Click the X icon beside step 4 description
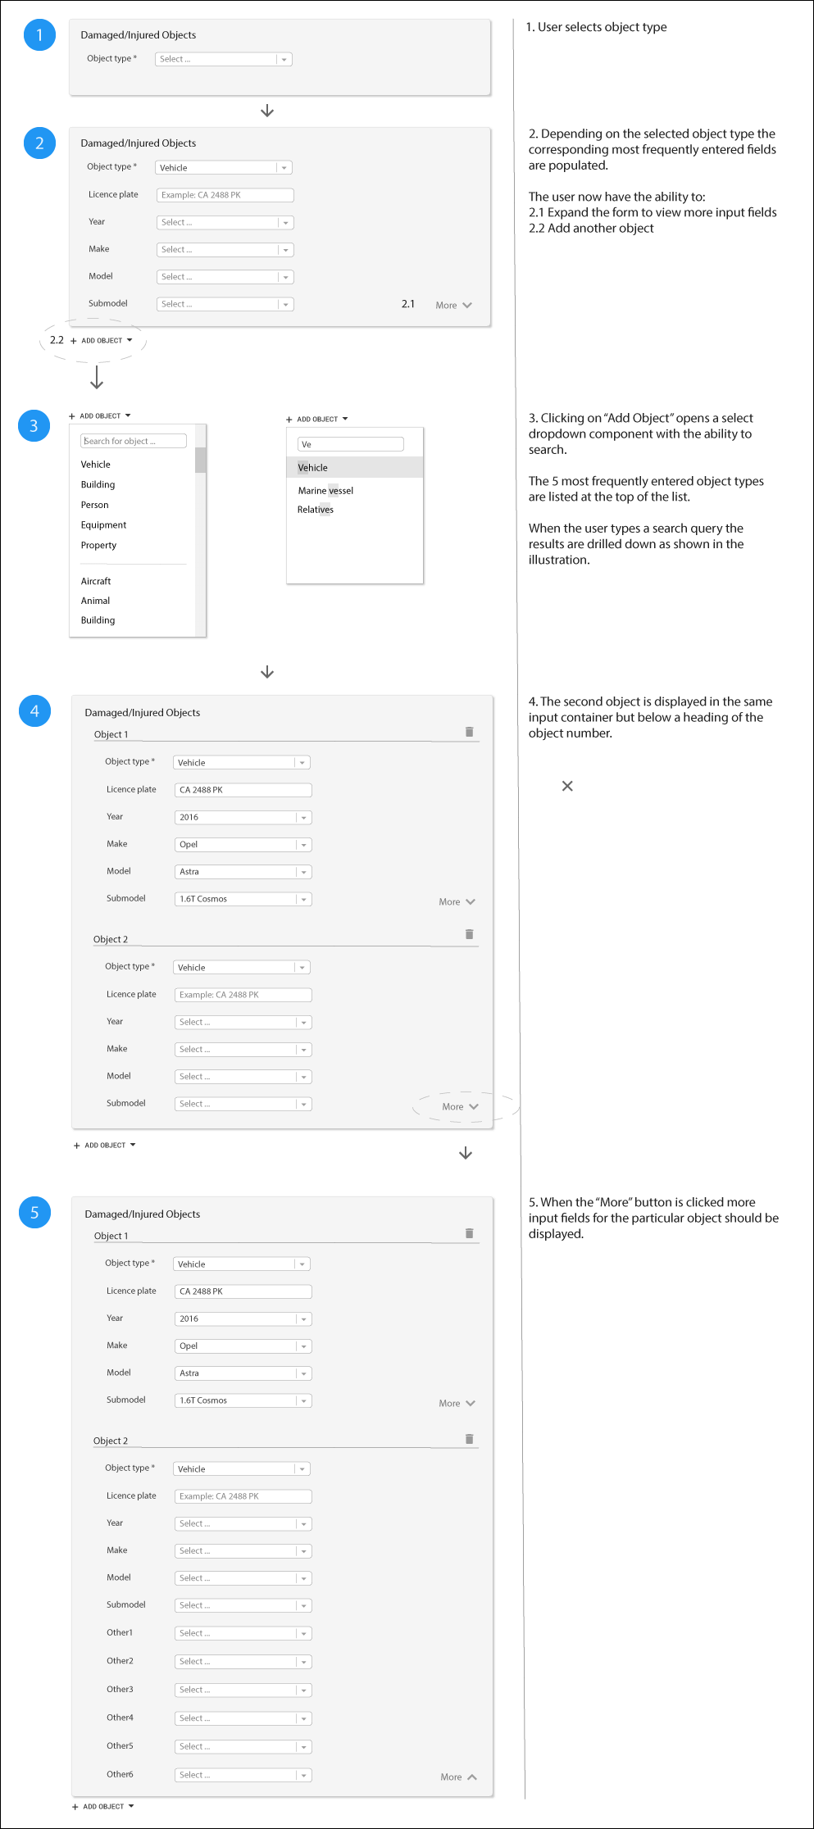Image resolution: width=814 pixels, height=1829 pixels. click(567, 786)
